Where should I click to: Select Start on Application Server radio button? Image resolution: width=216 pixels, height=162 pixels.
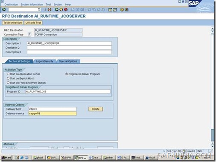click(8, 74)
